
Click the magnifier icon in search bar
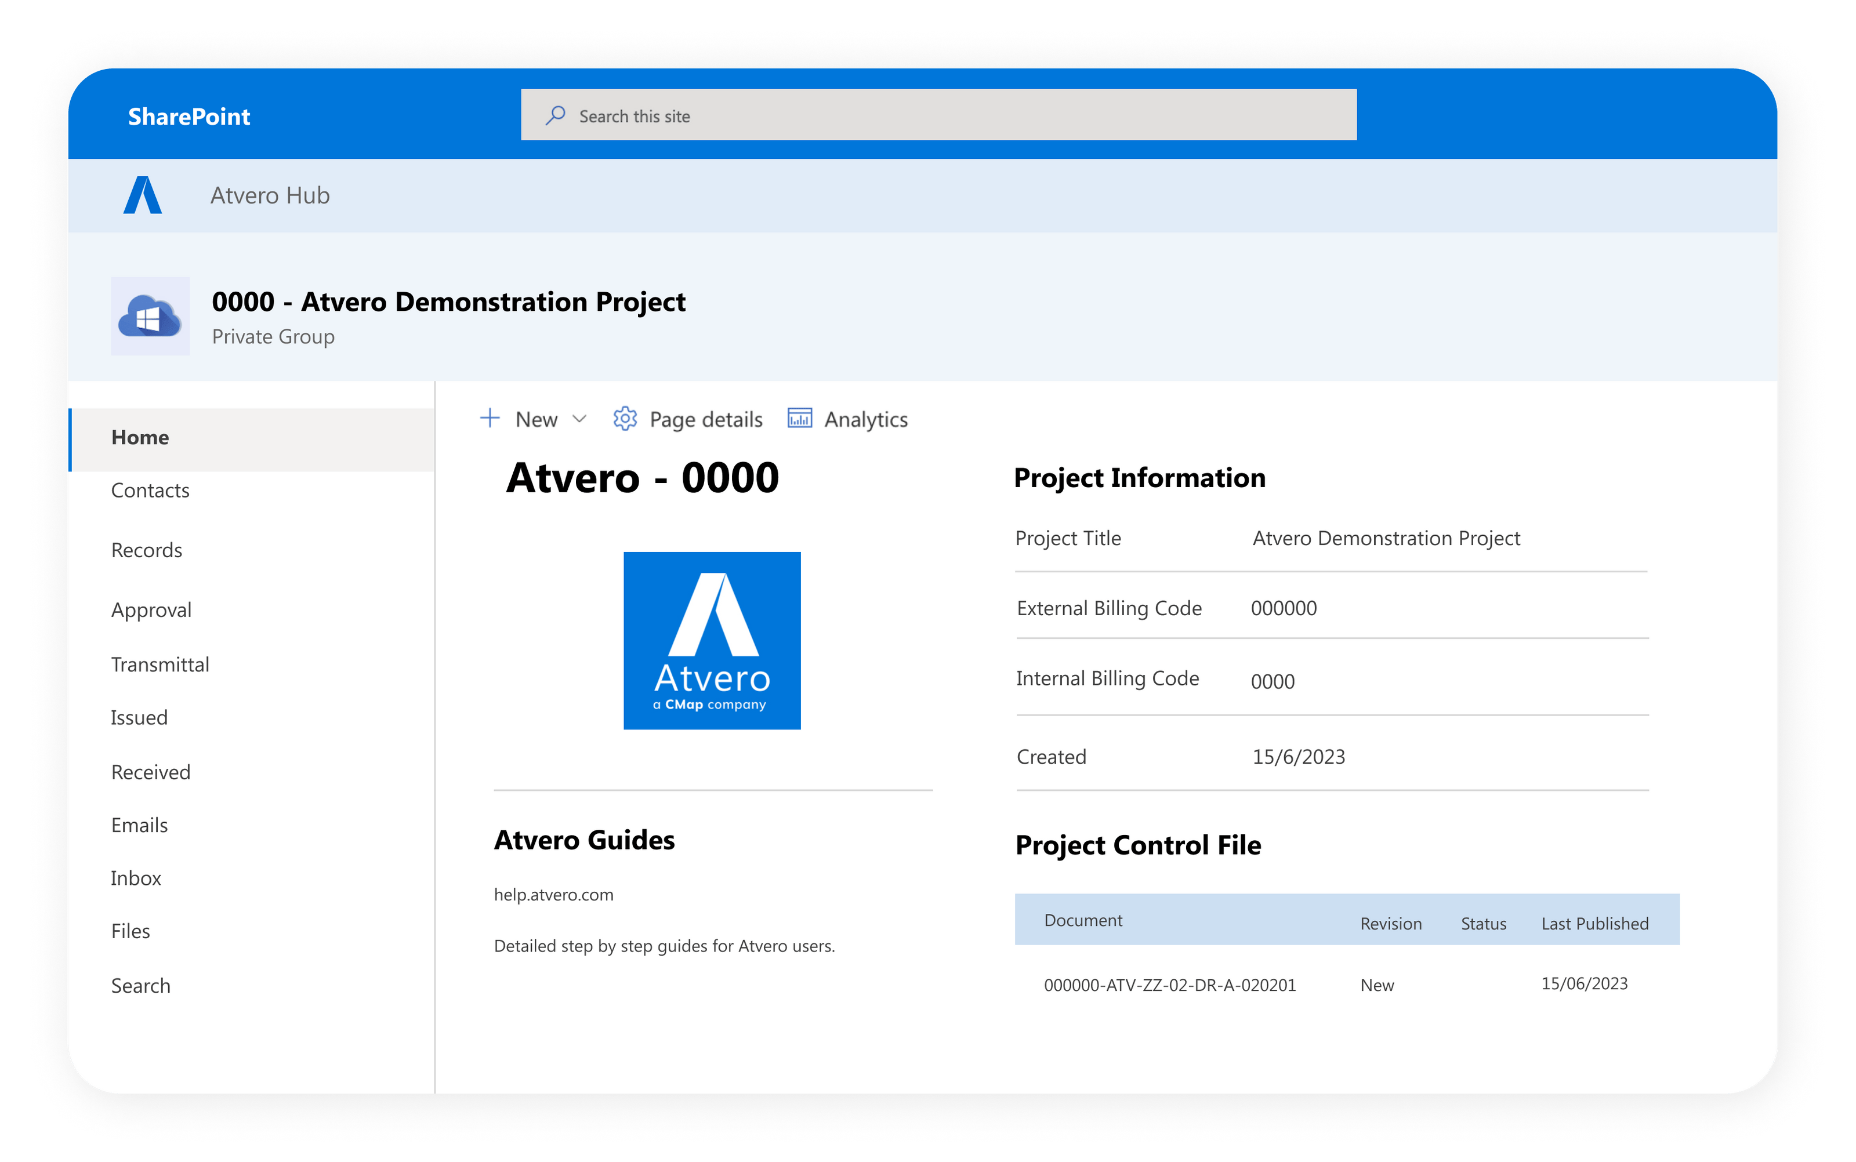[556, 115]
